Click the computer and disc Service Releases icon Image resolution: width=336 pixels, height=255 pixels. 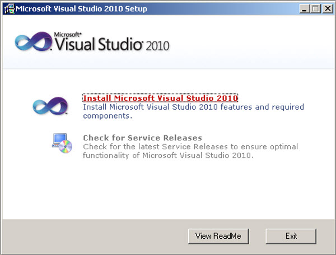pos(62,143)
